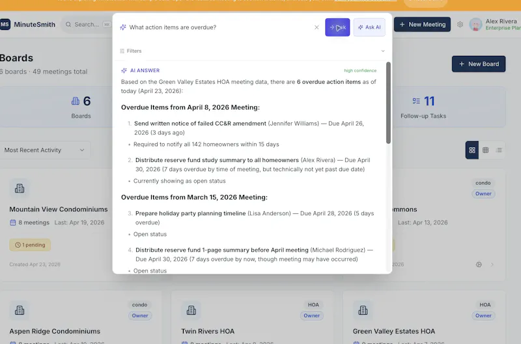Image resolution: width=521 pixels, height=344 pixels.
Task: Click the Green Valley Estates HOA building icon
Action: point(363,310)
